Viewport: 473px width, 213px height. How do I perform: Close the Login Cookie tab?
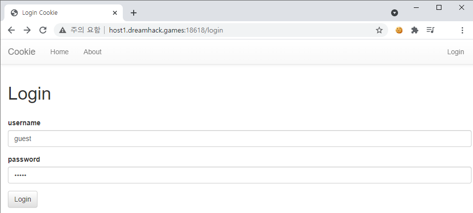point(114,13)
